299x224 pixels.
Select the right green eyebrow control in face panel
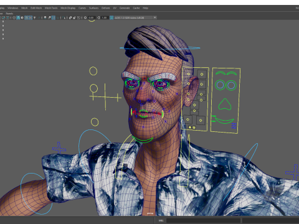point(232,73)
